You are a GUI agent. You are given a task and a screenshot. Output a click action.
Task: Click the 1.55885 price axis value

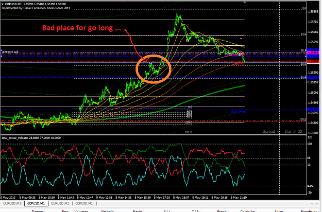coord(314,12)
